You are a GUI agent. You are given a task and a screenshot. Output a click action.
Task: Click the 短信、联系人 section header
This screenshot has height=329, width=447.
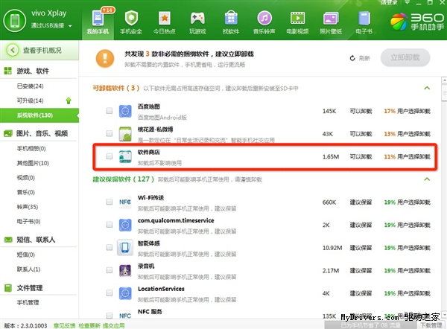[36, 240]
